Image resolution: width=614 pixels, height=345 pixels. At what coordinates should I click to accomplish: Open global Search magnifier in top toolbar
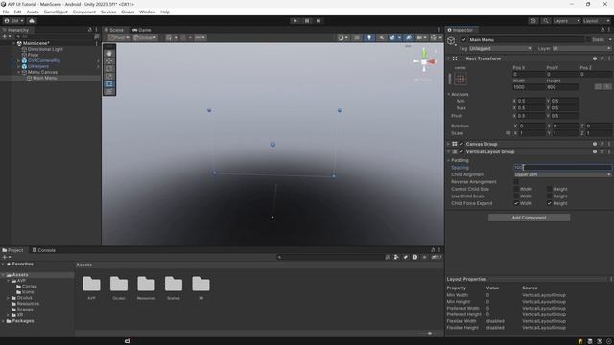point(546,21)
